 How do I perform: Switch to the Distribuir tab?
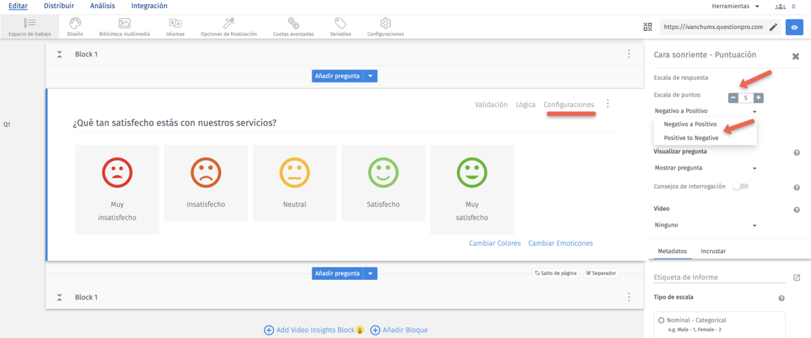click(59, 6)
